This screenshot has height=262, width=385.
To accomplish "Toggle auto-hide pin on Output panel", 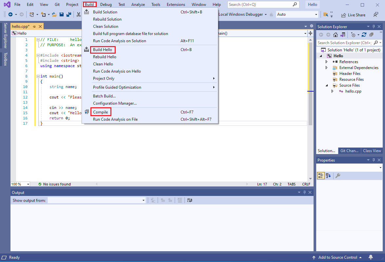I will click(304, 192).
